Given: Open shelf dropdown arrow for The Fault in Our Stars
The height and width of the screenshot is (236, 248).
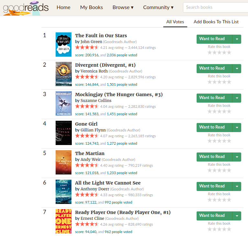Looking at the screenshot, I should [x=237, y=39].
